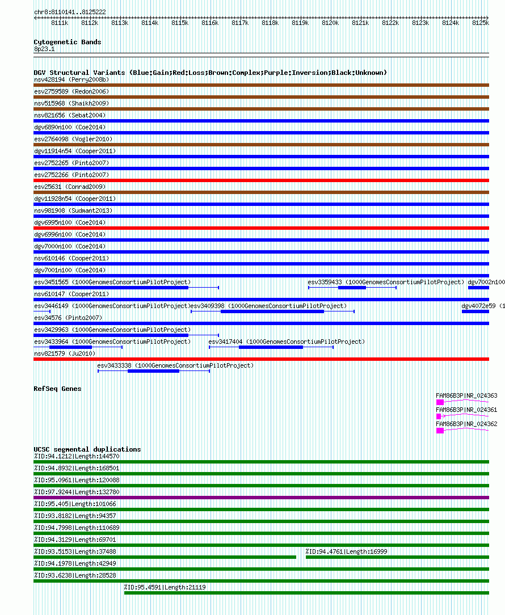Click the FAM86B3P NR_024361 gene glyph
Image resolution: width=505 pixels, height=615 pixels.
462,416
